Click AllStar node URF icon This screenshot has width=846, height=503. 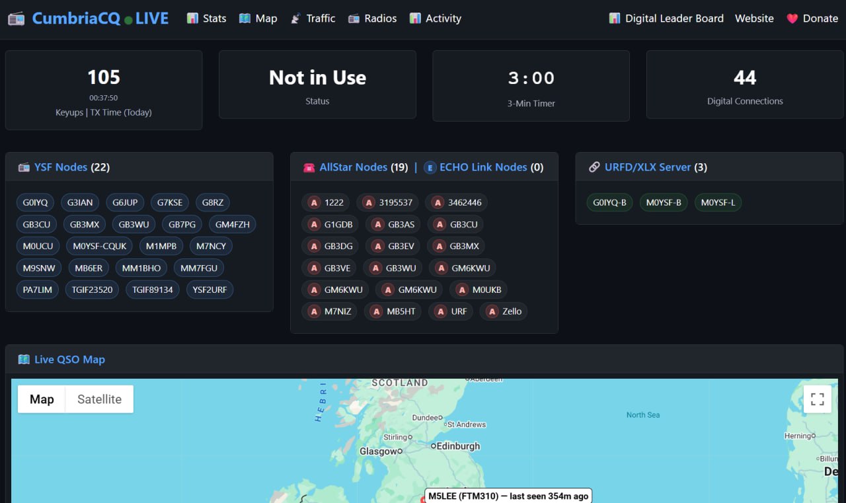(442, 311)
